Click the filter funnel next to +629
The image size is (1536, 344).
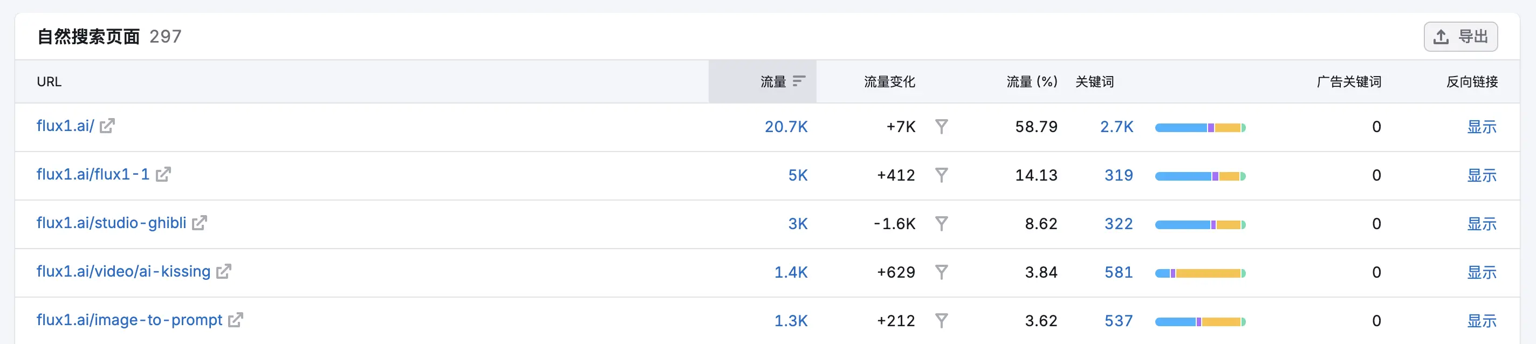pos(942,272)
